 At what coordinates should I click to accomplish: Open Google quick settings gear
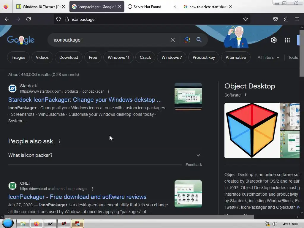click(273, 40)
